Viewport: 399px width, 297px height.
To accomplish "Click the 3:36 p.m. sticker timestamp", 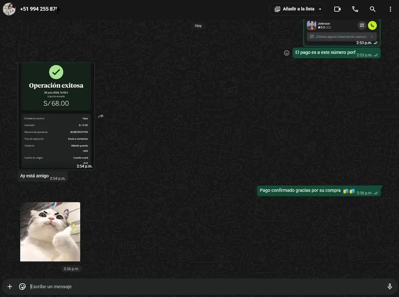I will pyautogui.click(x=71, y=269).
